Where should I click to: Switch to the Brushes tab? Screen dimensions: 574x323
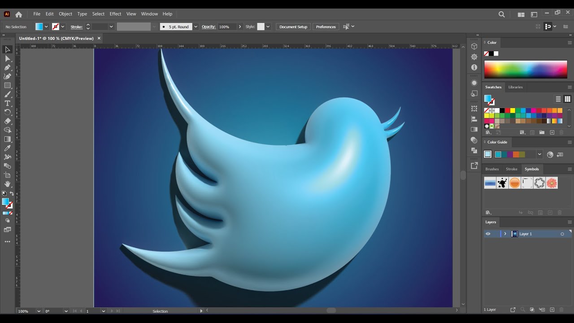492,169
